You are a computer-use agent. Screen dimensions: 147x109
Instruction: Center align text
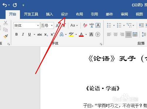pos(116,34)
